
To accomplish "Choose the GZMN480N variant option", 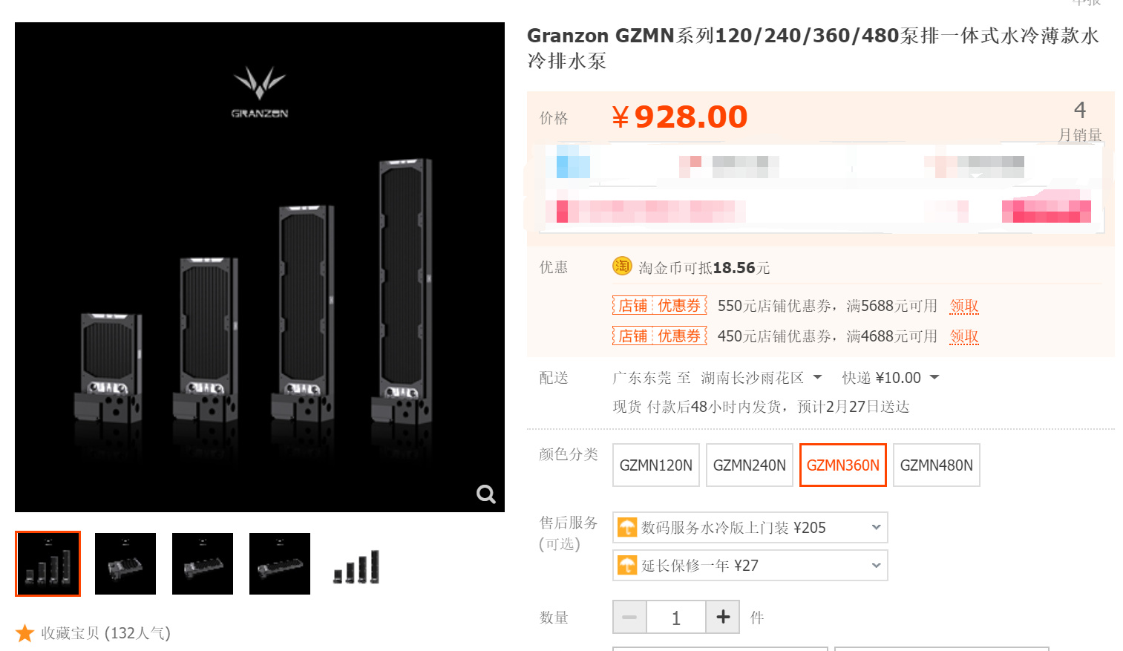I will click(x=937, y=465).
